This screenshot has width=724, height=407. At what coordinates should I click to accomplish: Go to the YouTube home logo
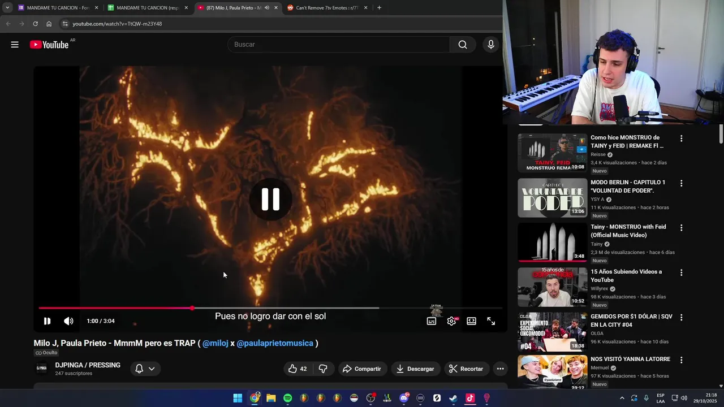click(x=49, y=45)
